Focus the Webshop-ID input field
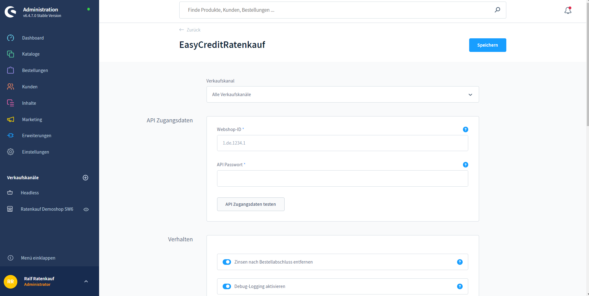 coord(342,143)
